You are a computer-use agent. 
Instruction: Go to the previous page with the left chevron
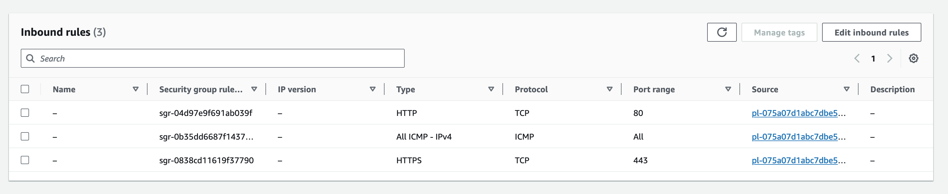[x=858, y=58]
